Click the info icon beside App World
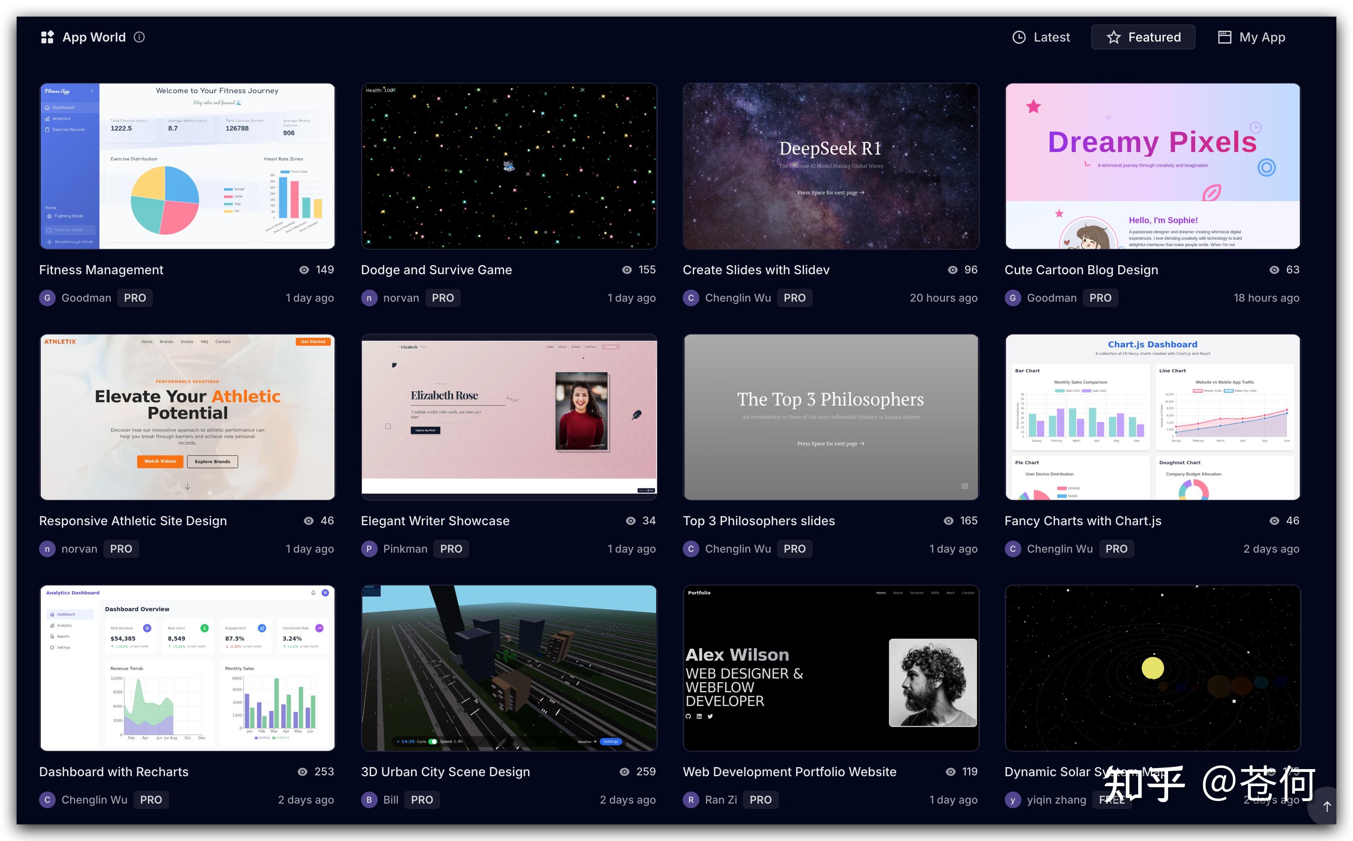Screen dimensions: 1353x841 click(x=140, y=37)
